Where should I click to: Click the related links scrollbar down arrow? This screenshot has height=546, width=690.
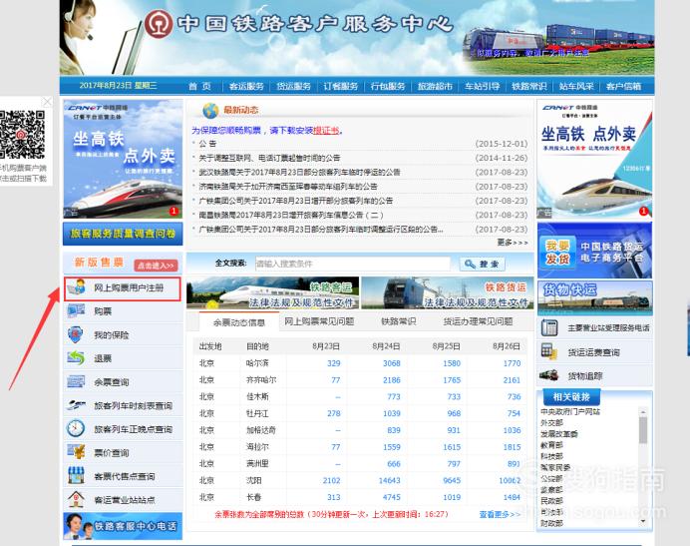point(643,522)
